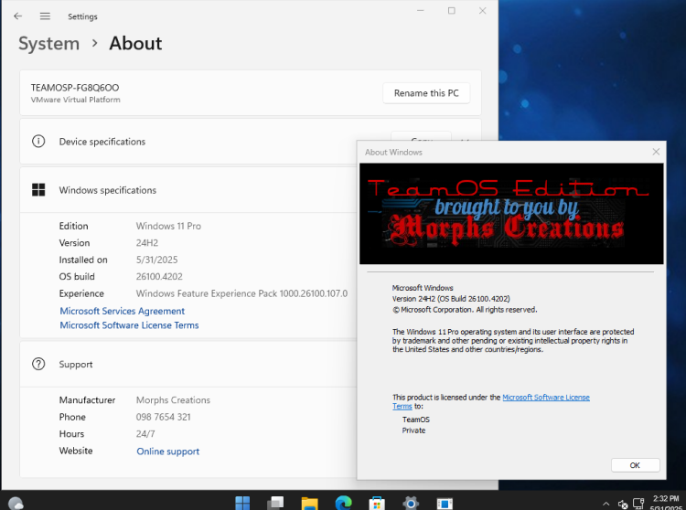Select the Windows Feature Experience Pack text
686x510 pixels.
click(241, 293)
